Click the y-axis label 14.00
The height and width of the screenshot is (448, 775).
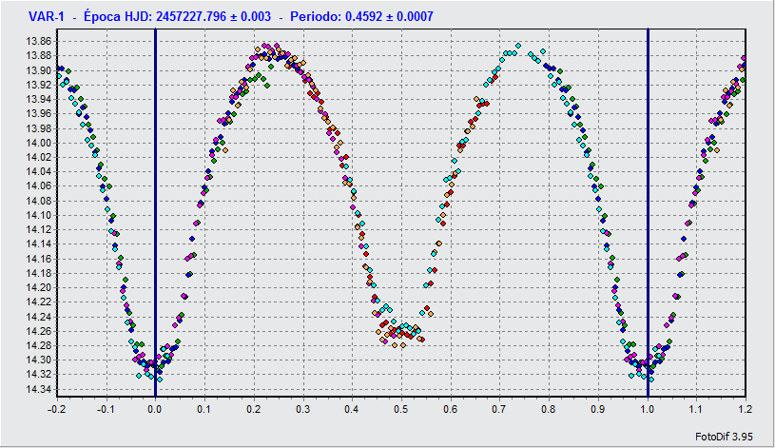38,143
